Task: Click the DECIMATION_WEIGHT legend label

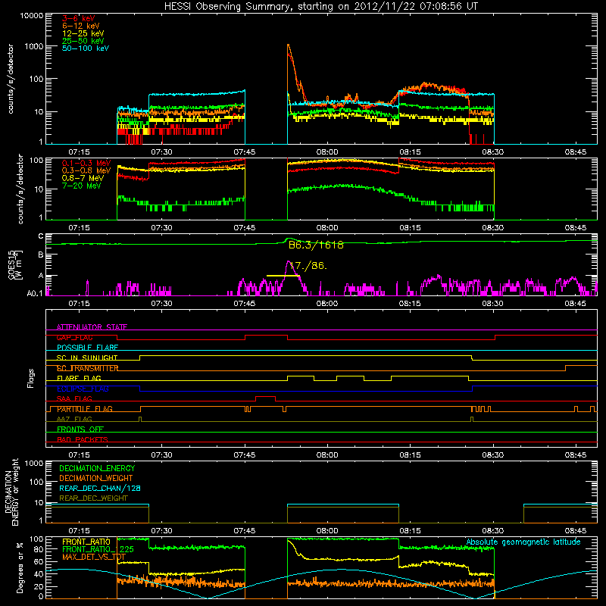Action: tap(96, 478)
